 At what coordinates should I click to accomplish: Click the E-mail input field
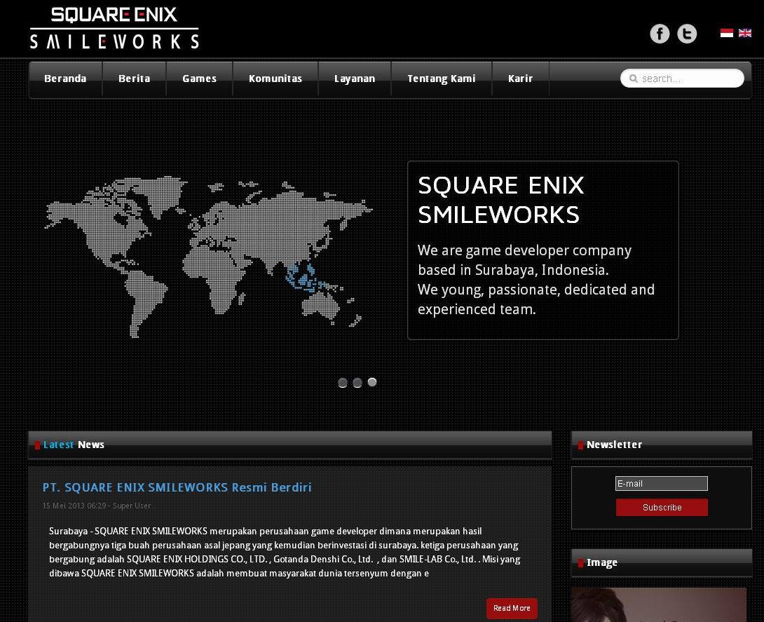point(661,483)
